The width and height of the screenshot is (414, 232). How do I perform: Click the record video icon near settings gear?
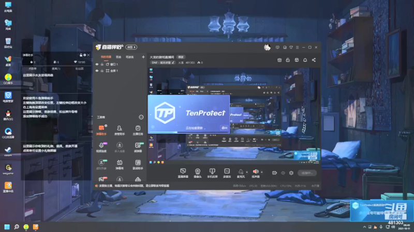[275, 173]
